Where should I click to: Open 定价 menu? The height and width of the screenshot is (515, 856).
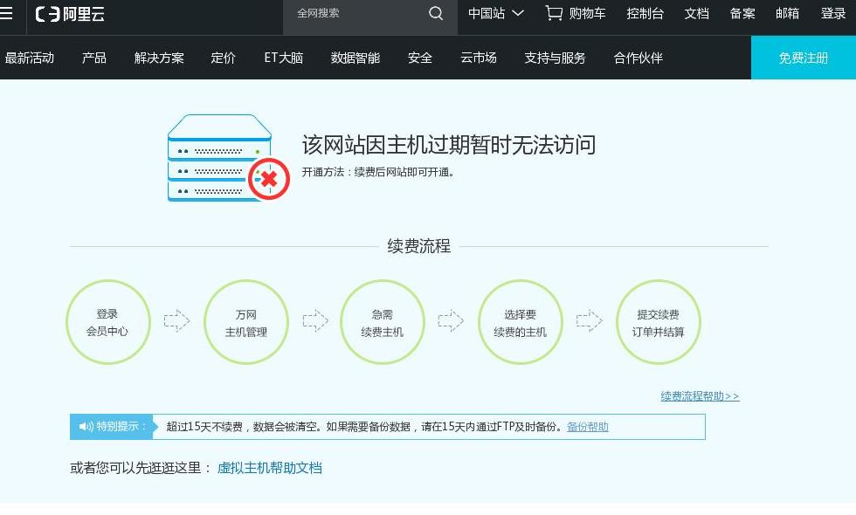pyautogui.click(x=224, y=58)
